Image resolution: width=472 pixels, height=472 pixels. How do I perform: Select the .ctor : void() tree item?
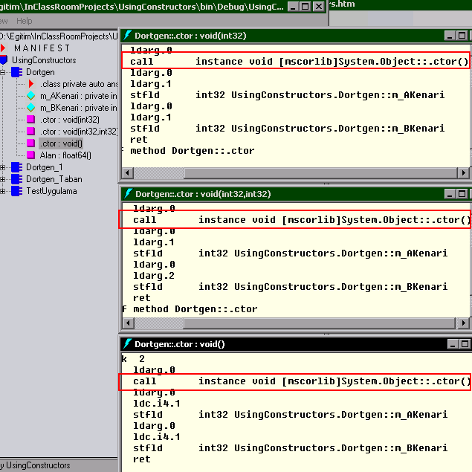[61, 143]
